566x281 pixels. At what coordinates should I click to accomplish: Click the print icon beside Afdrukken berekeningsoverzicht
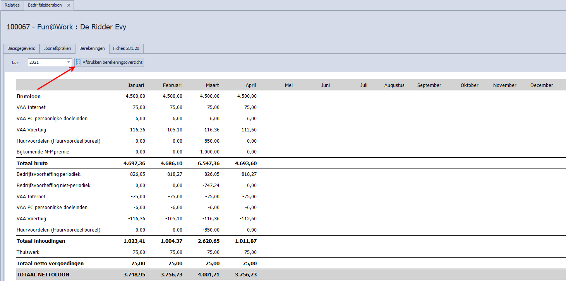point(79,62)
